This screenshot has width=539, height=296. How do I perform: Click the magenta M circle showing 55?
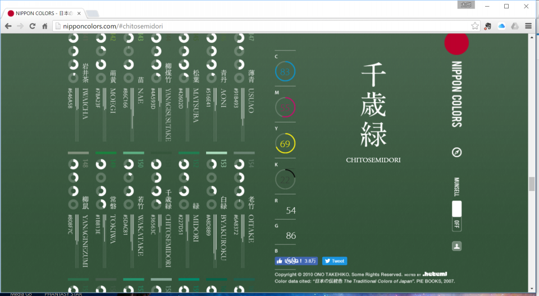click(x=285, y=108)
